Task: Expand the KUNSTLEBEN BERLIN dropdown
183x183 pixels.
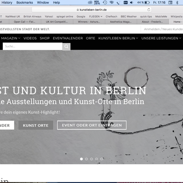Action: pyautogui.click(x=118, y=38)
